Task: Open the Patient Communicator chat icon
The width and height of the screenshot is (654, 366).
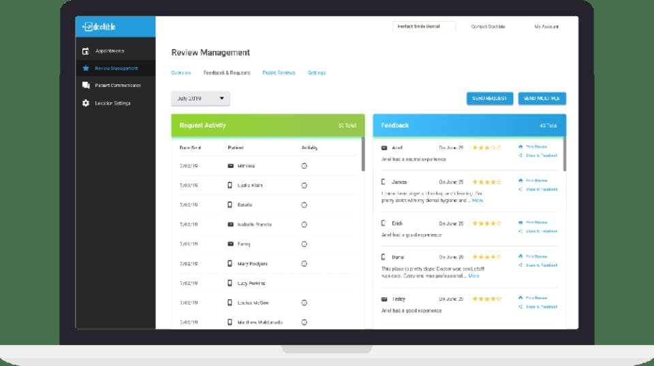Action: pos(86,85)
